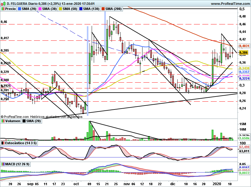Visit the www.ProRealTime.com link
The width and height of the screenshot is (251, 187).
coord(231,4)
